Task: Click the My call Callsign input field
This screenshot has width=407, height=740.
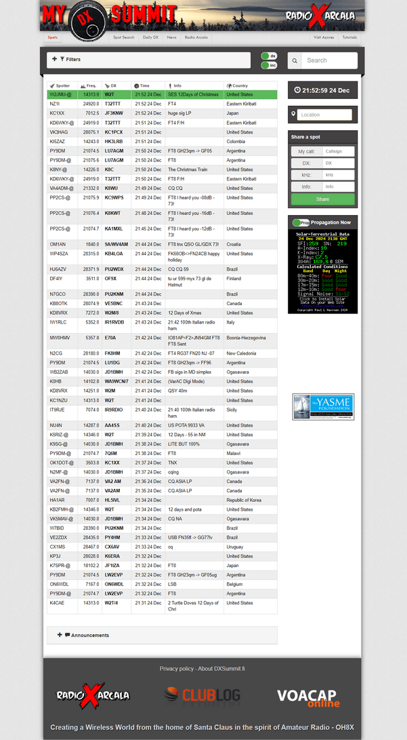Action: (x=337, y=151)
